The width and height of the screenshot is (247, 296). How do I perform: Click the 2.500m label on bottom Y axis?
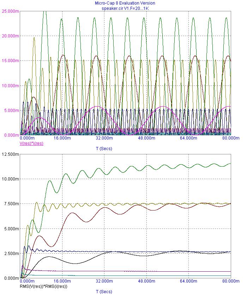pyautogui.click(x=12, y=253)
